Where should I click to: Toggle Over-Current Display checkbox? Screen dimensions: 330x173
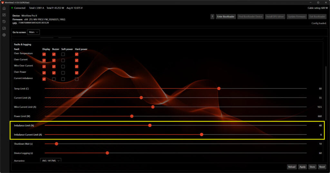pos(44,60)
